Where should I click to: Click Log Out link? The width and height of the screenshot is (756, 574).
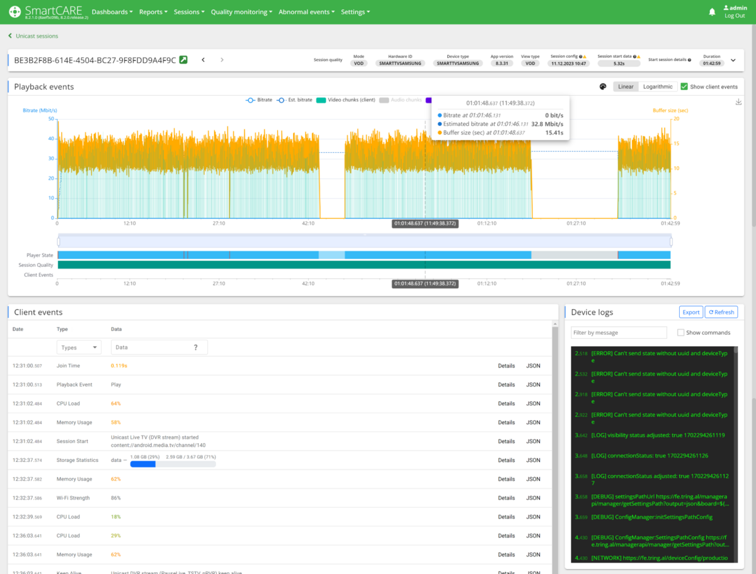coord(735,16)
